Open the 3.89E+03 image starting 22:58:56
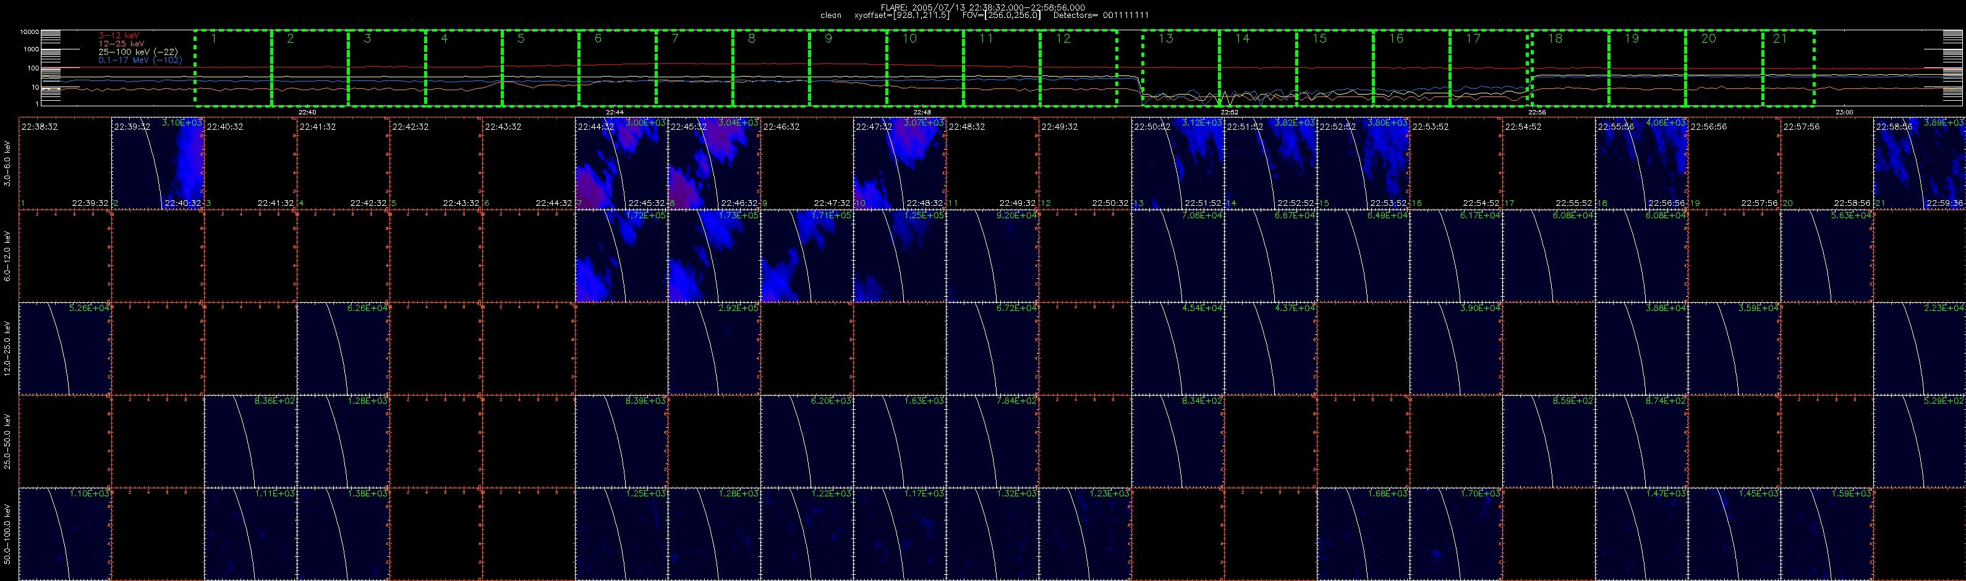This screenshot has height=581, width=1966. coord(1920,163)
